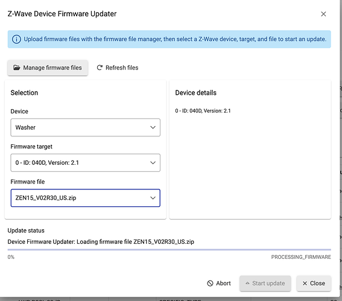Click the update status progress bar
Image resolution: width=342 pixels, height=301 pixels.
[x=169, y=250]
